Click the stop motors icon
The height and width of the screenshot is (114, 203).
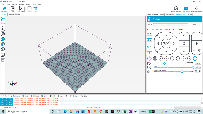[x=155, y=58]
